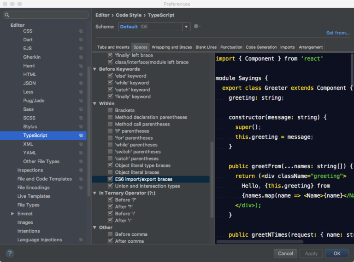Screen dimensions: 354x262
Task: Collapse the Within section
Action: (95, 103)
